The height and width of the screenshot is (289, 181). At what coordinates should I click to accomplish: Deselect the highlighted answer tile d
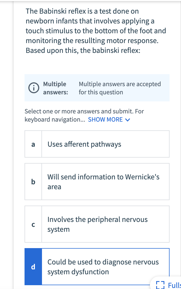(33, 267)
